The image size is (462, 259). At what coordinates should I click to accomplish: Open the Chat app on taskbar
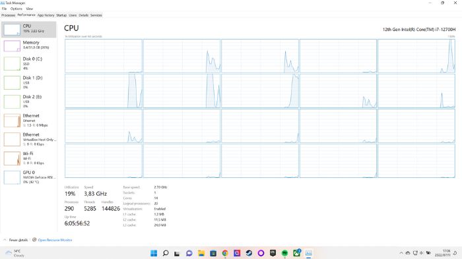click(x=189, y=253)
